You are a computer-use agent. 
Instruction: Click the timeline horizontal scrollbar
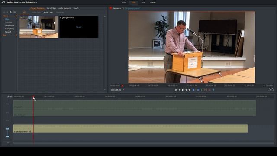pyautogui.click(x=144, y=143)
